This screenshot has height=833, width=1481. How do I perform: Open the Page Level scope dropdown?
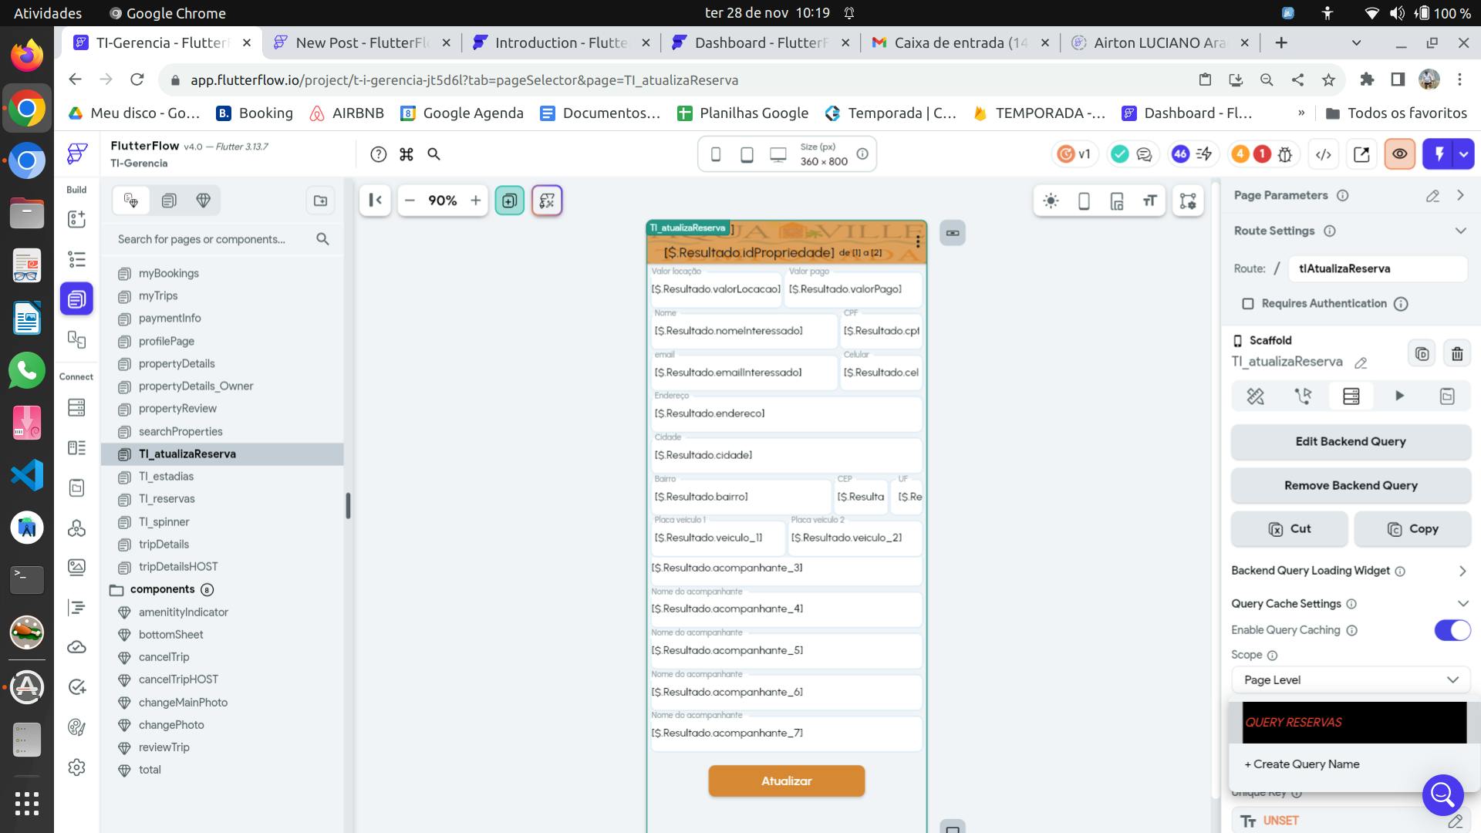tap(1351, 680)
